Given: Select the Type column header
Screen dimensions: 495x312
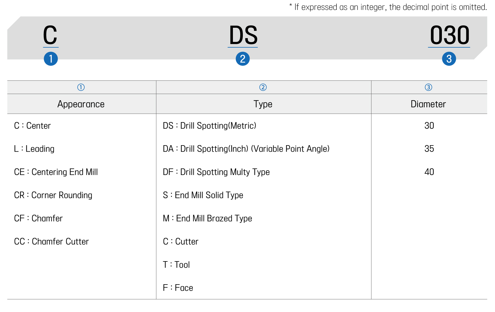Looking at the screenshot, I should (263, 104).
